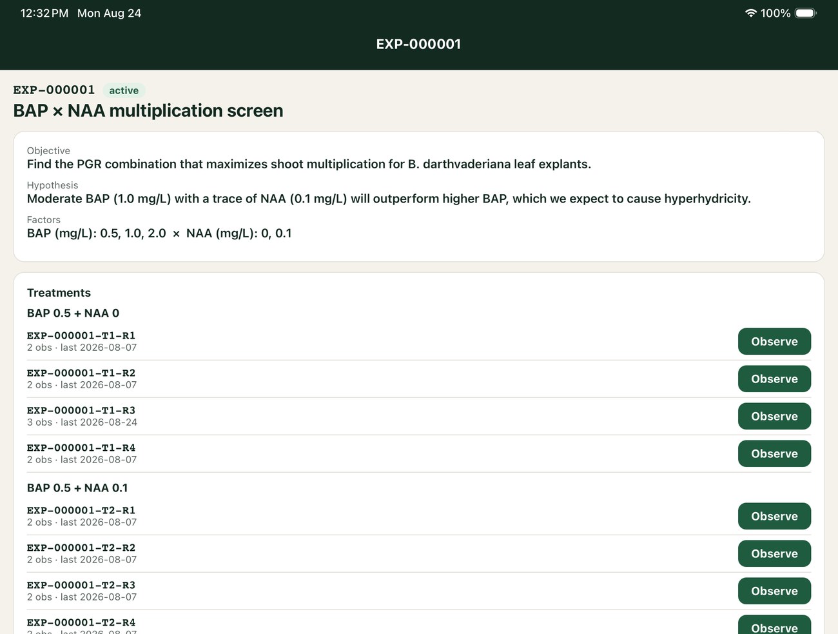The height and width of the screenshot is (634, 838).
Task: Click the '3 obs · last 2026-08-24' text
Action: click(x=82, y=422)
